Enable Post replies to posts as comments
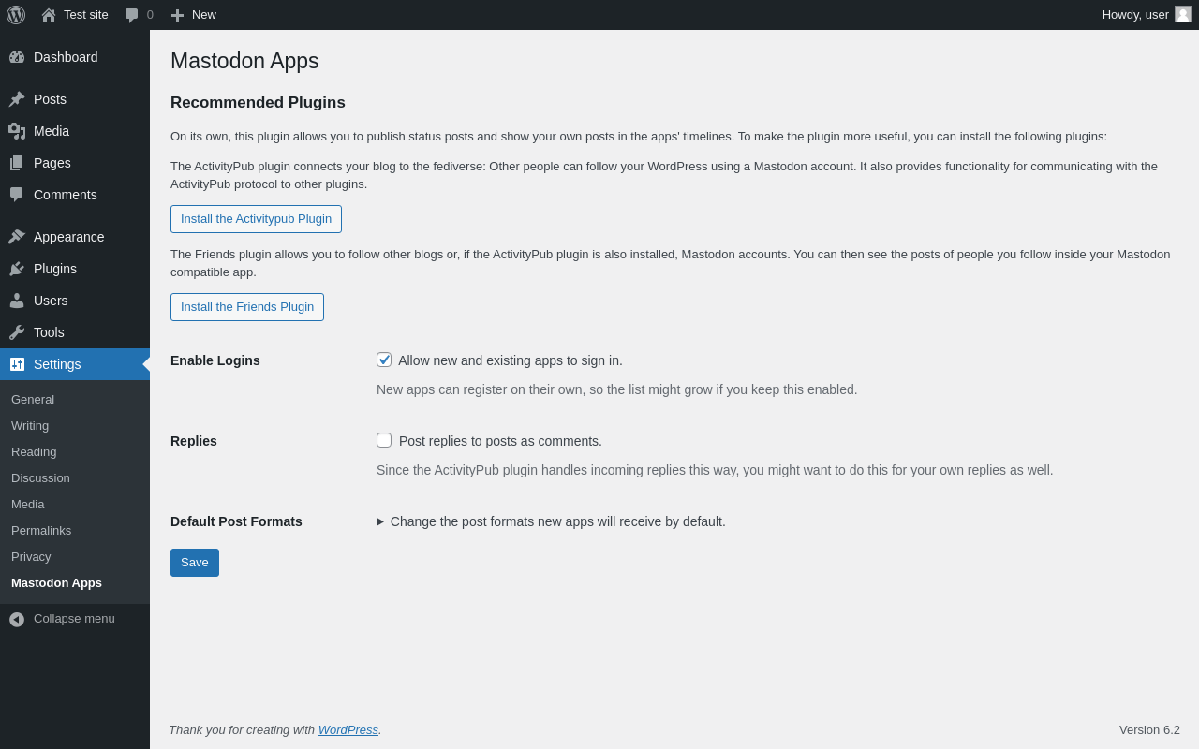The height and width of the screenshot is (749, 1199). [x=384, y=440]
